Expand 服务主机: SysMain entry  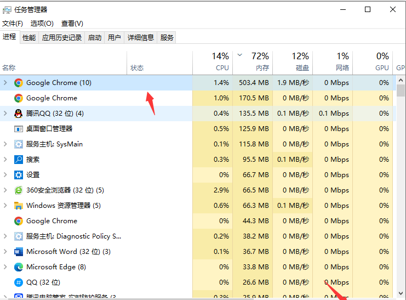coord(5,144)
